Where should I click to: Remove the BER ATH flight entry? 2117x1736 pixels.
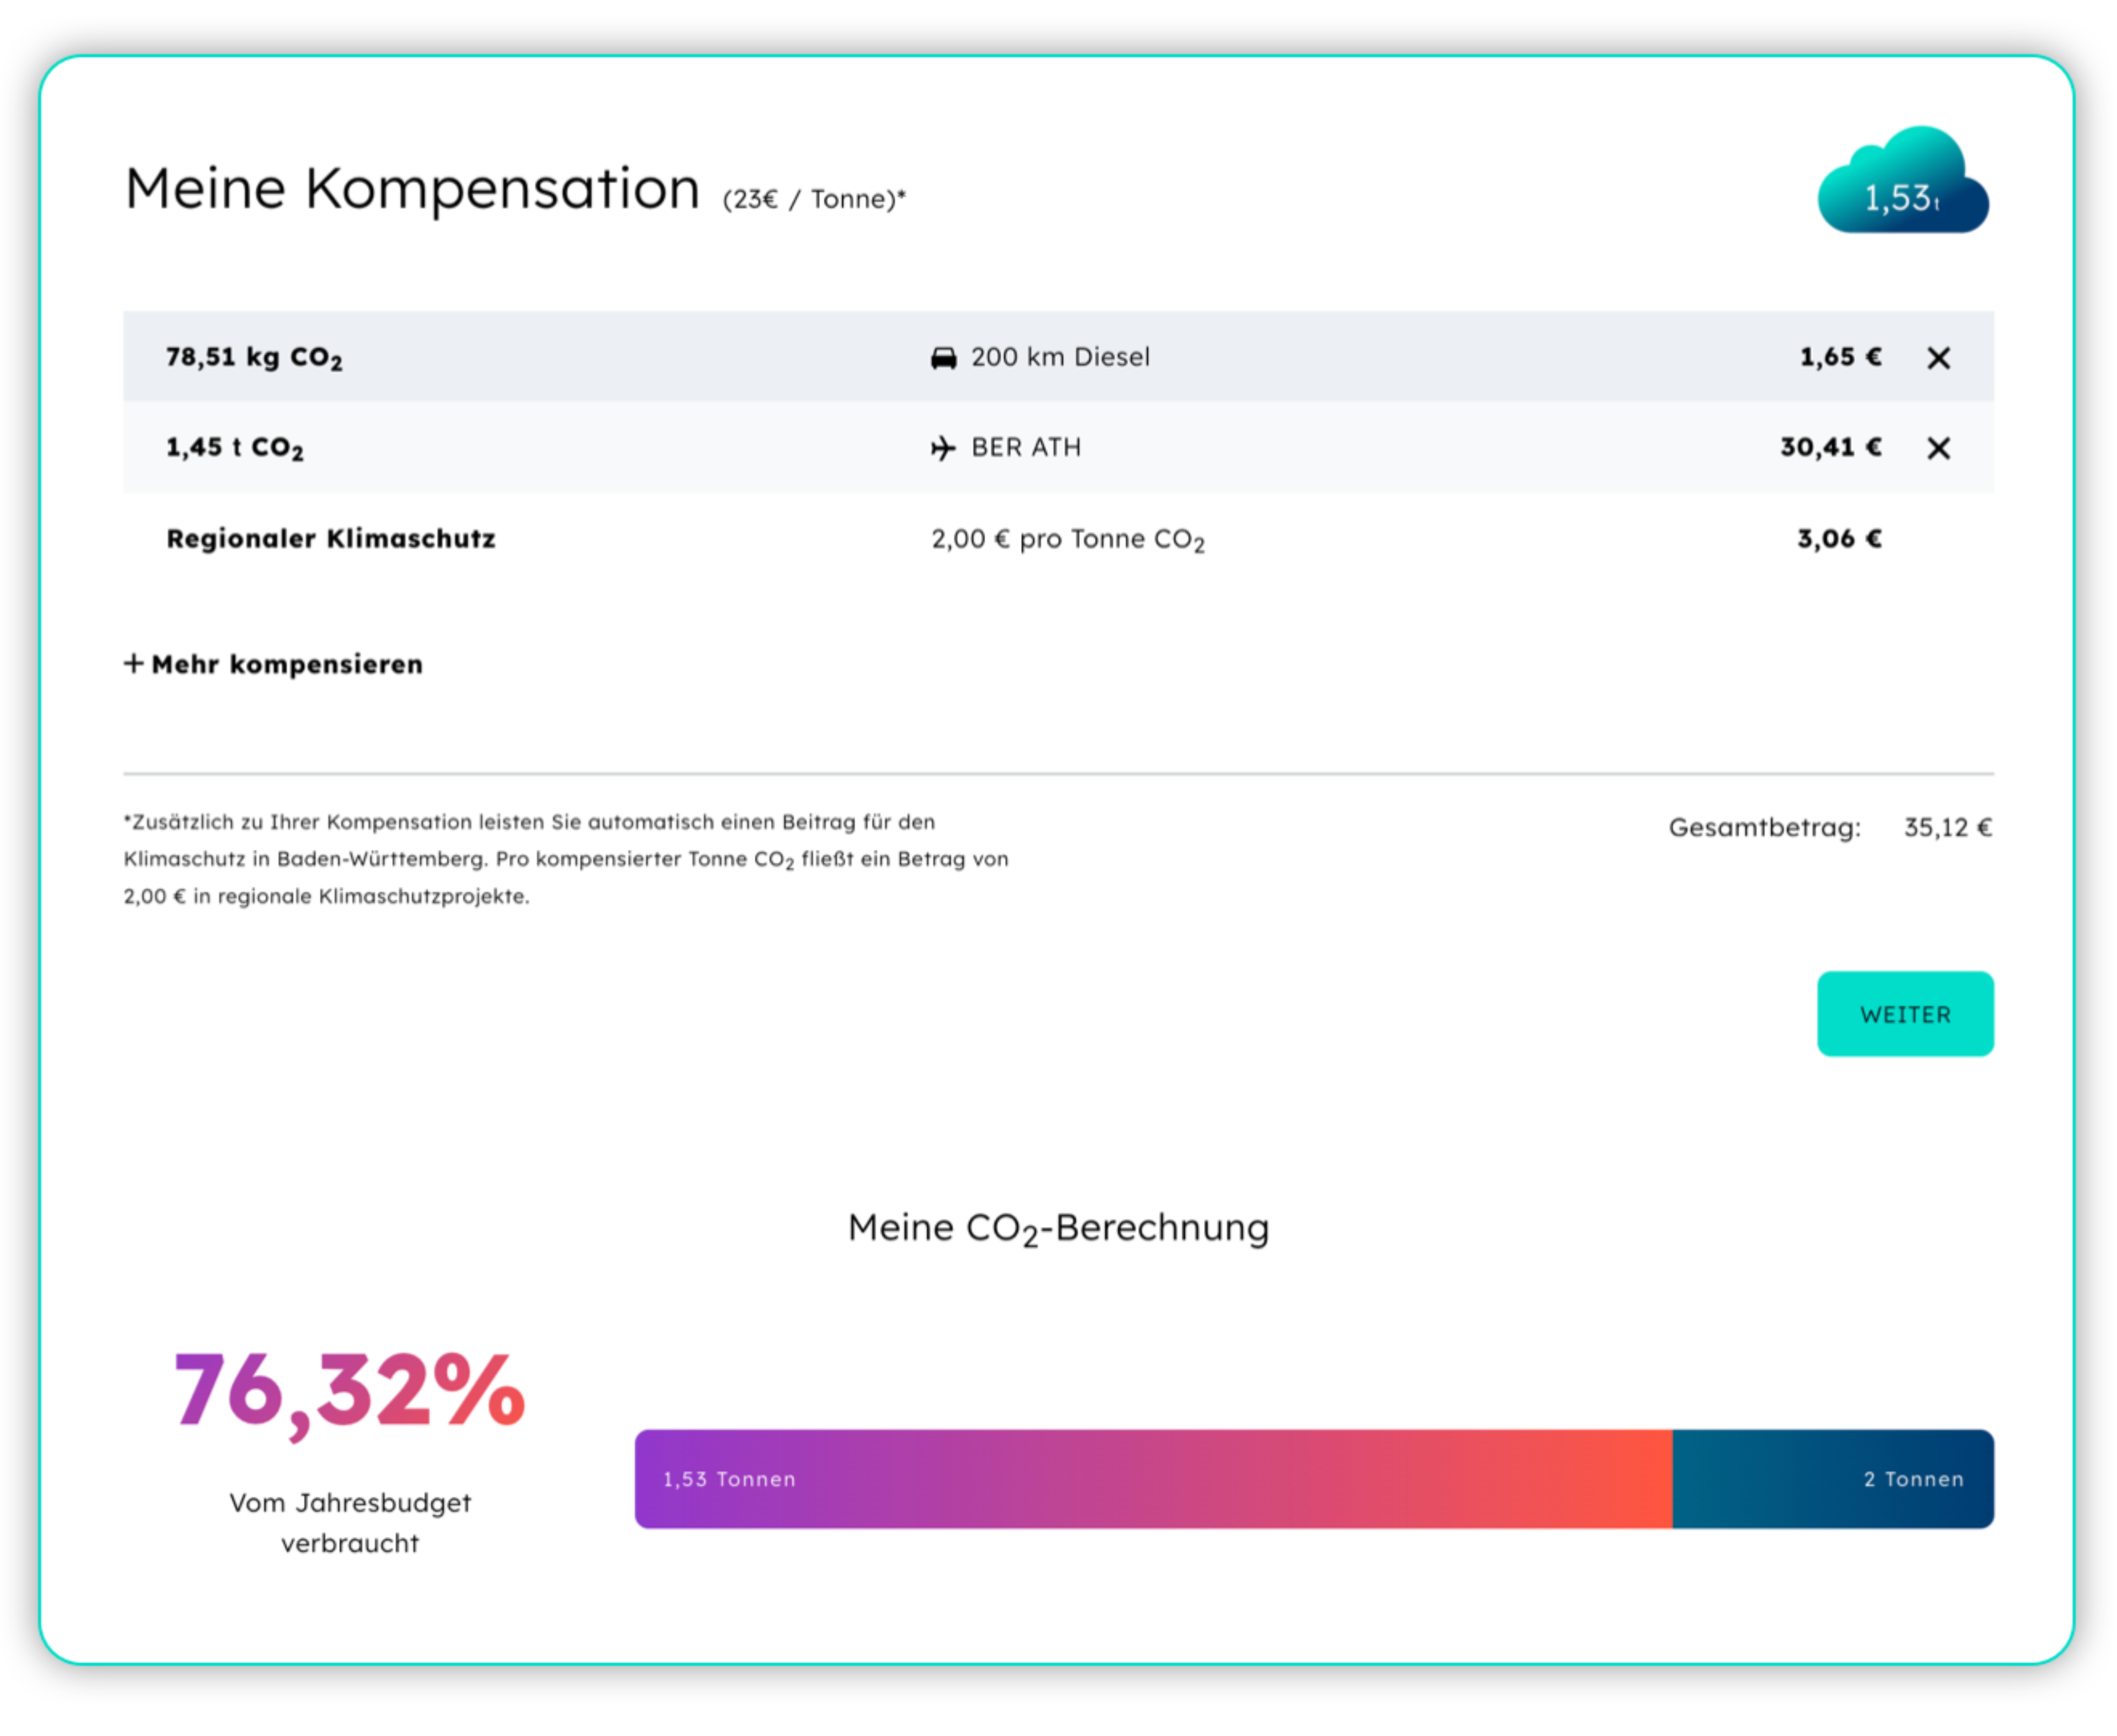click(1938, 448)
